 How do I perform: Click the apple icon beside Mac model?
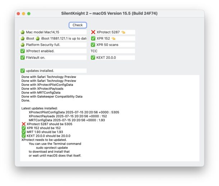(23, 32)
